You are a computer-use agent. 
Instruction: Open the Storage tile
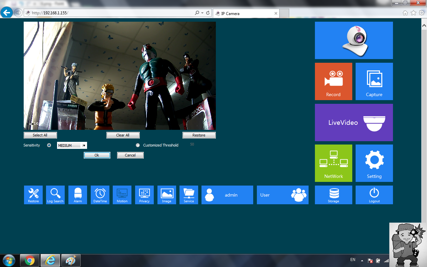click(x=334, y=195)
